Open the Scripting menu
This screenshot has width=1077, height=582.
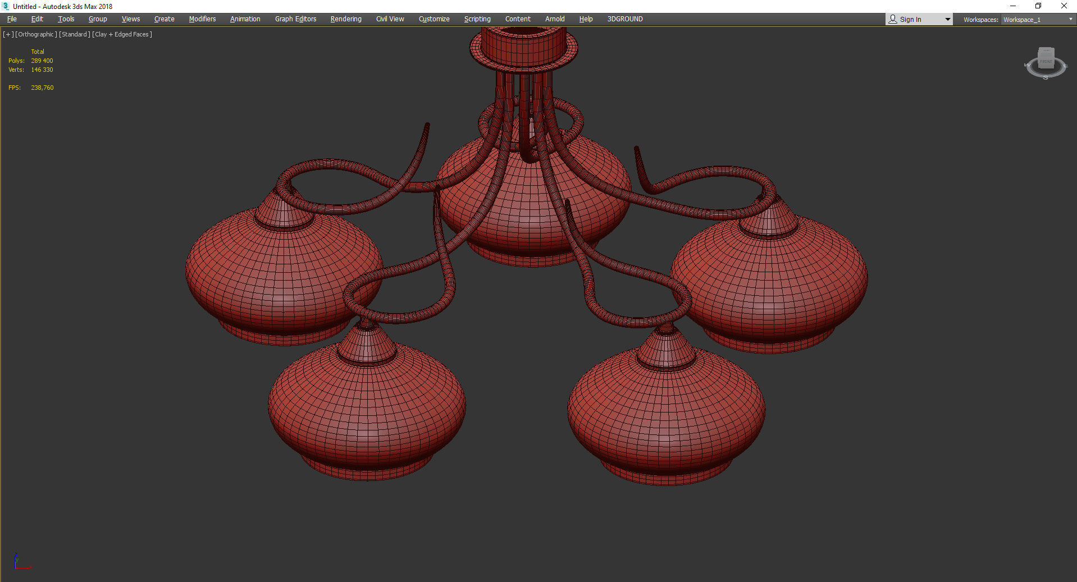(x=477, y=19)
